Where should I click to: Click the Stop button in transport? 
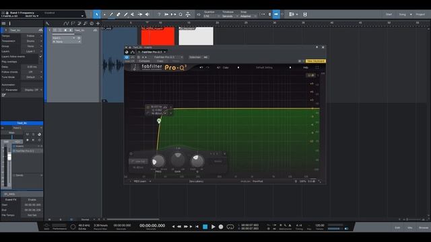205,227
